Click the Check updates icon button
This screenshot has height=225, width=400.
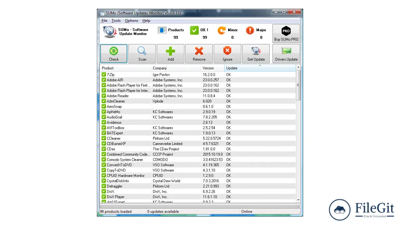coord(114,53)
